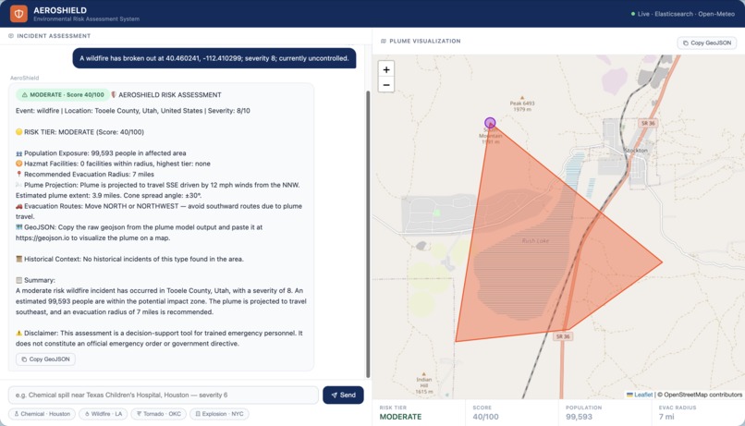Click the AeroShield shield logo icon

(x=18, y=13)
